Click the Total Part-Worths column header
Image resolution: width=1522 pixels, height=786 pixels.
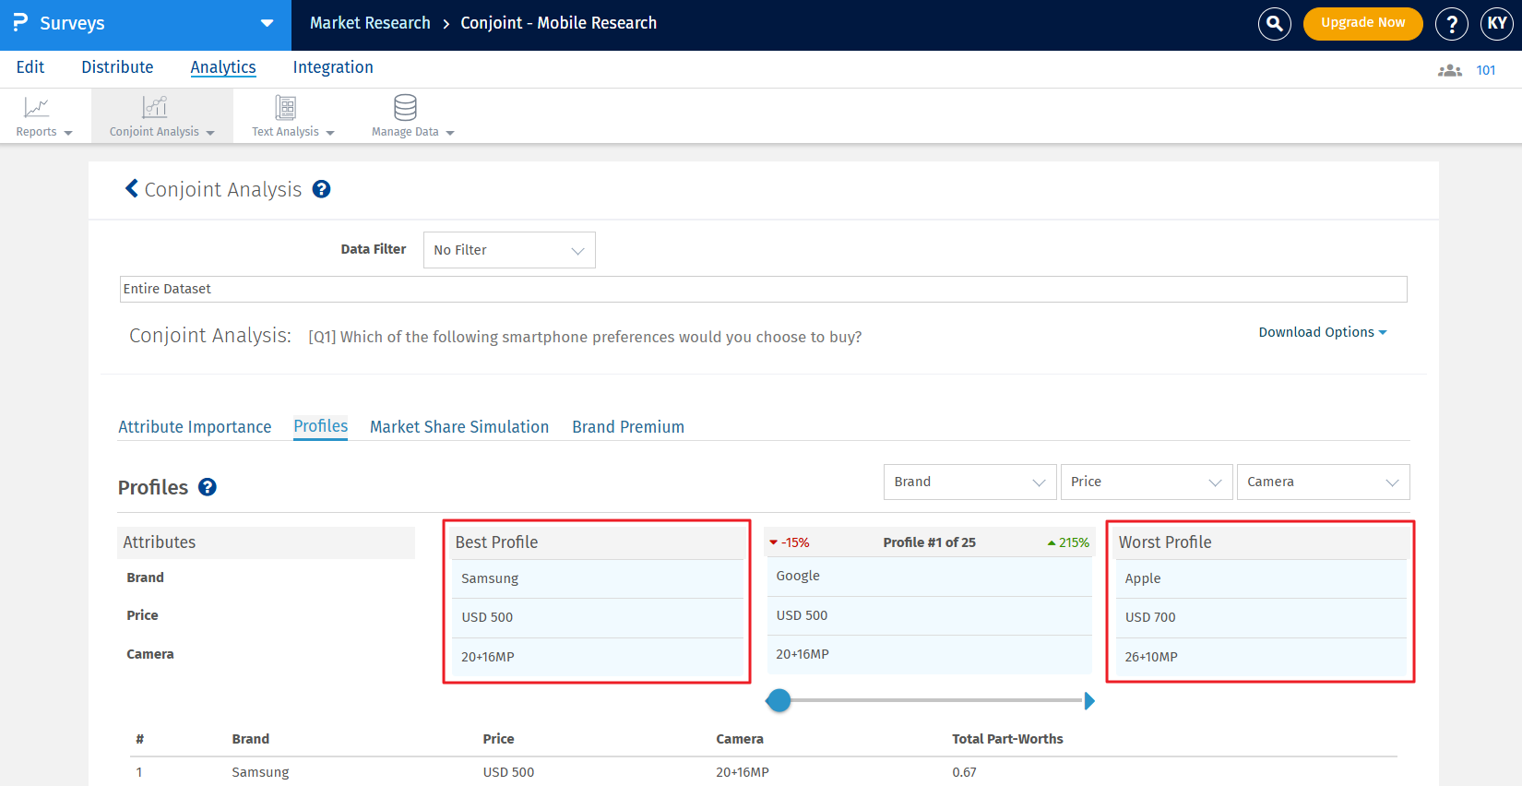click(x=1007, y=739)
